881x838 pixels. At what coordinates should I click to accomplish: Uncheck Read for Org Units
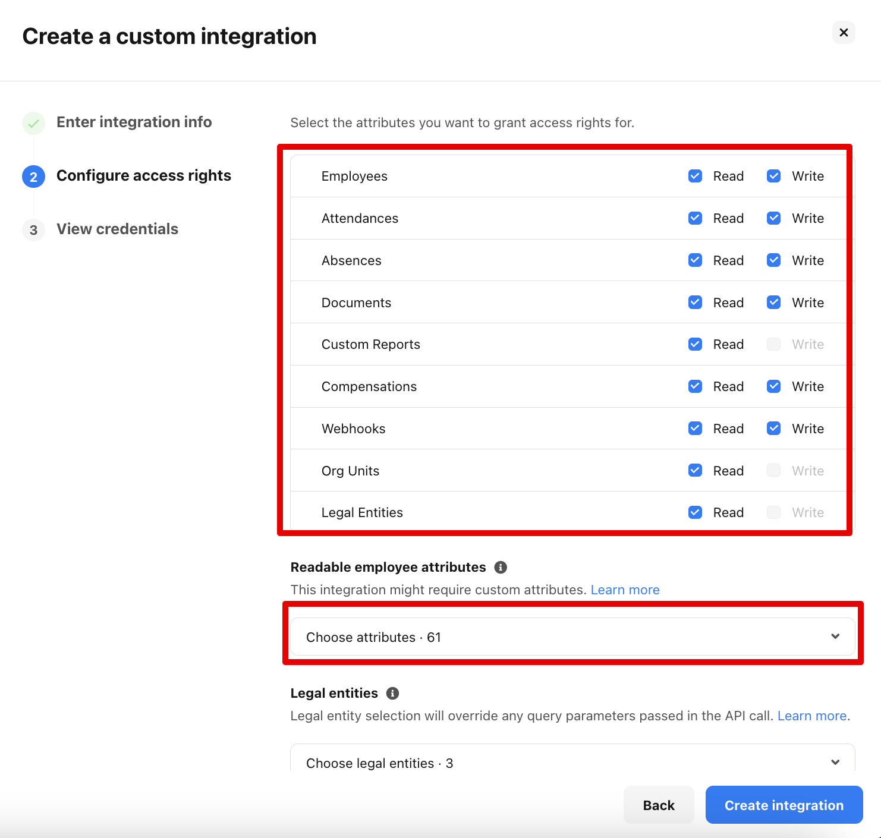(x=695, y=471)
